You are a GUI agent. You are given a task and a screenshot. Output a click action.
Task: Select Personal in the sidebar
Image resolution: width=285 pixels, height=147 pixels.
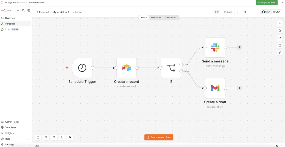pos(16,24)
